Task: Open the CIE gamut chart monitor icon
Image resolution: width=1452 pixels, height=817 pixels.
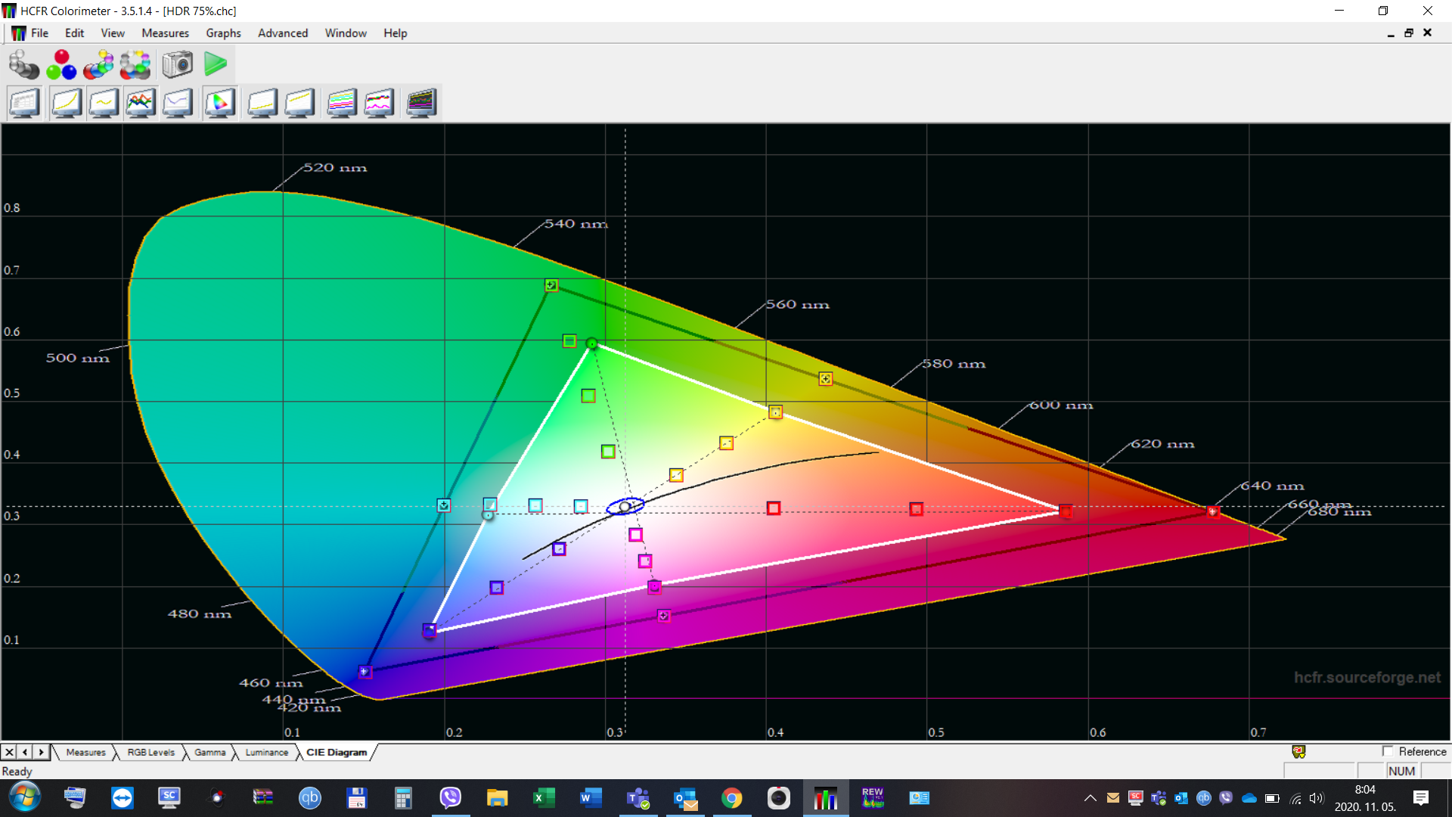Action: pyautogui.click(x=219, y=102)
